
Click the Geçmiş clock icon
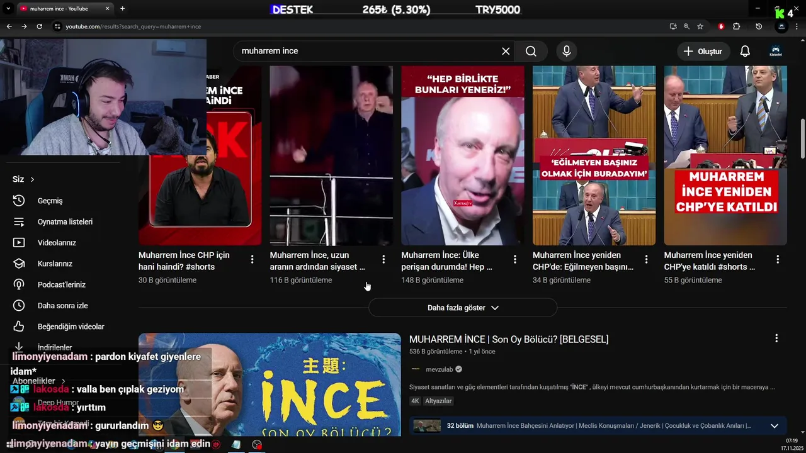19,201
